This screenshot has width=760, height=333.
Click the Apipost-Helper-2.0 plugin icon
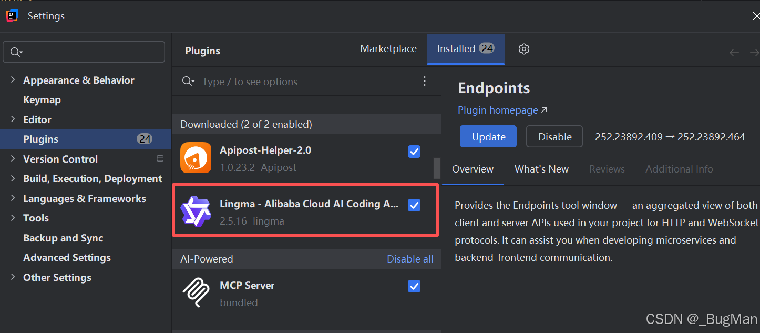tap(196, 158)
